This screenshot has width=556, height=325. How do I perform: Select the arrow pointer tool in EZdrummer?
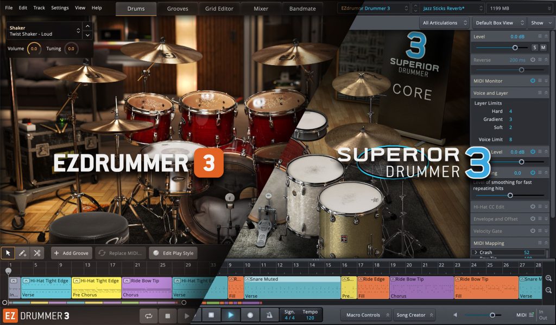[8, 253]
